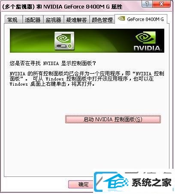
Task: Click the green NVIDIA eye logo above wordmark
Action: pos(145,38)
